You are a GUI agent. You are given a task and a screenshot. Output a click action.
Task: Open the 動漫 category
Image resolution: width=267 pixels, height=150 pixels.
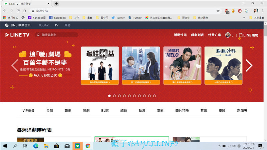(x=142, y=111)
